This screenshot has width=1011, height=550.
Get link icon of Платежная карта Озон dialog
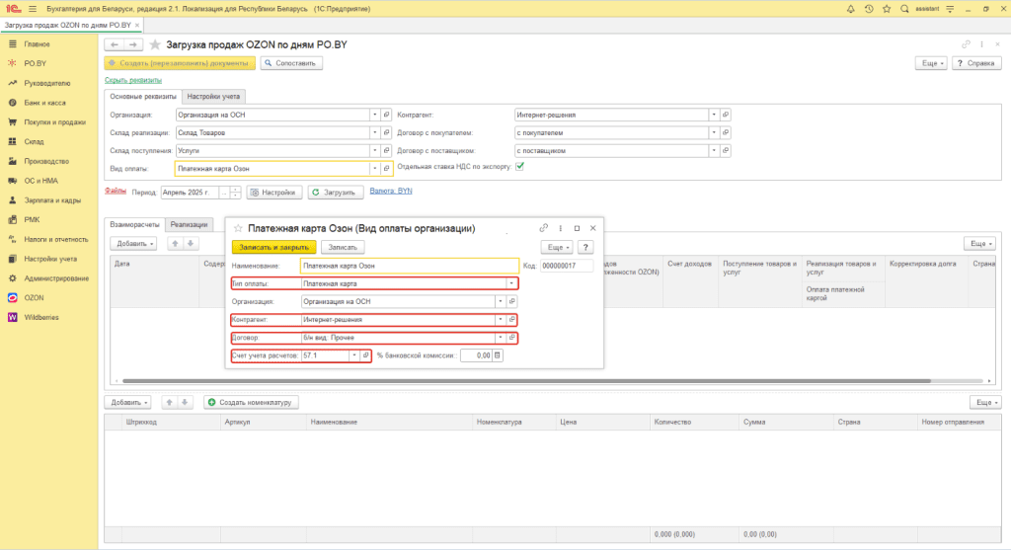pos(544,228)
